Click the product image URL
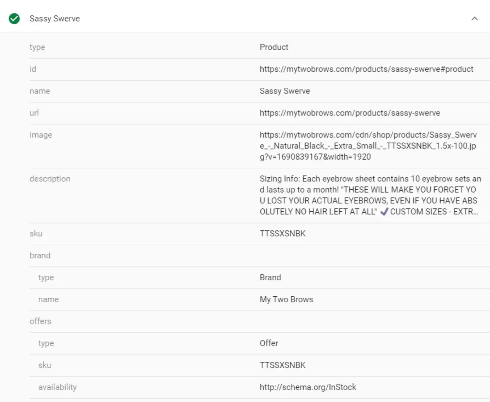 pyautogui.click(x=368, y=146)
